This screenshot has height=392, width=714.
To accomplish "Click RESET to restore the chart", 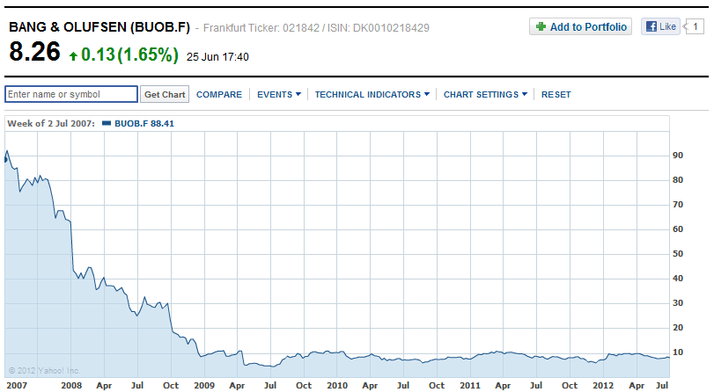I will (556, 94).
